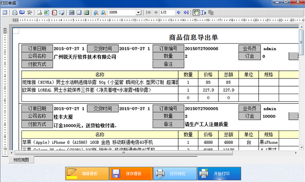Click the report title 商品信息导出单
The image size is (305, 182).
(x=193, y=37)
